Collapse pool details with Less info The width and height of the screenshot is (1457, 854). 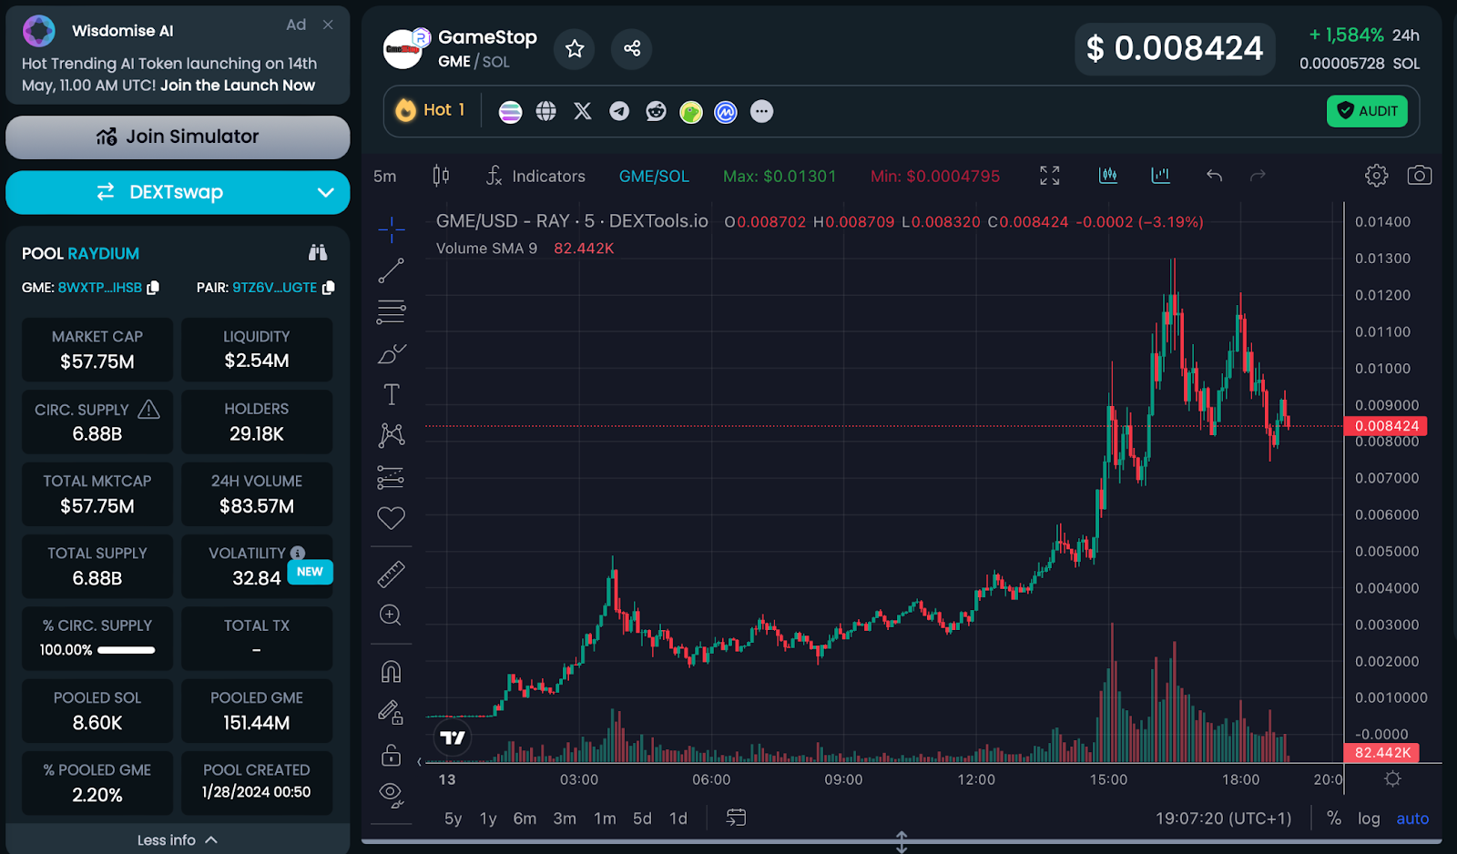(178, 839)
